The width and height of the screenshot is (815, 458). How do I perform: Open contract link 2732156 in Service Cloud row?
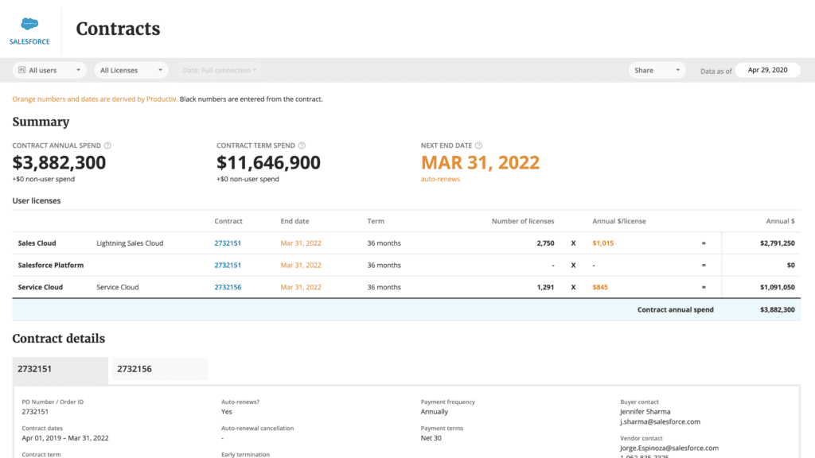pyautogui.click(x=228, y=287)
